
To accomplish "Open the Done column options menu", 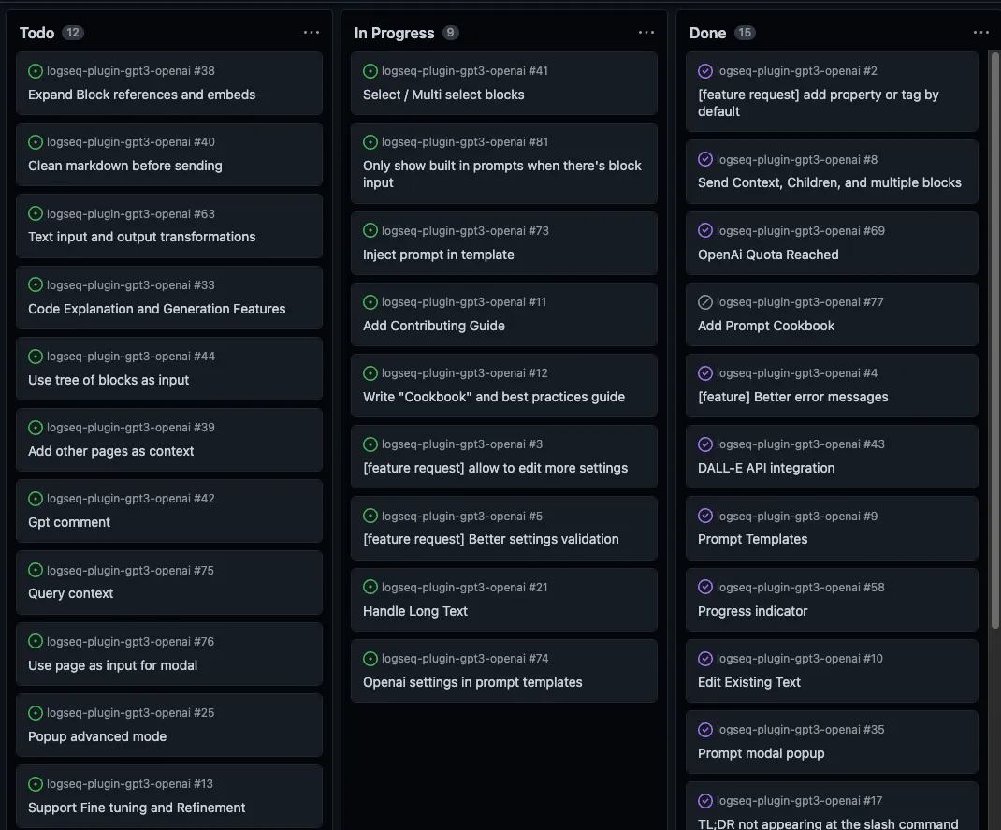I will coord(980,33).
